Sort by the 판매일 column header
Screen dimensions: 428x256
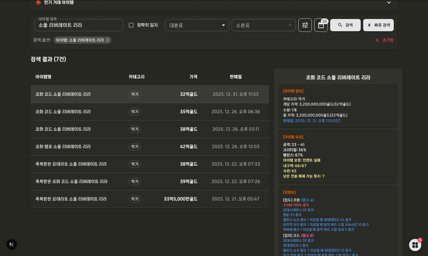pyautogui.click(x=236, y=77)
